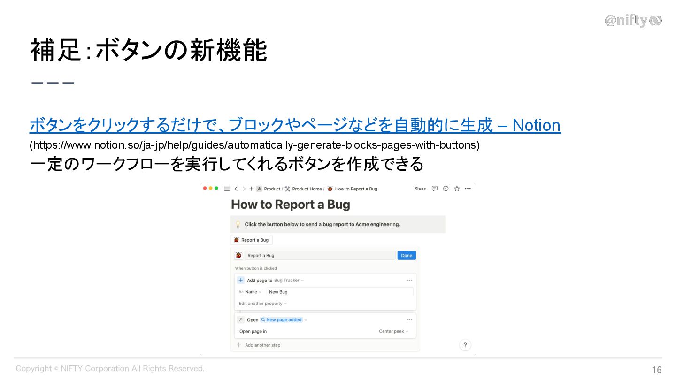This screenshot has height=380, width=676.
Task: Open the comments icon
Action: 435,189
